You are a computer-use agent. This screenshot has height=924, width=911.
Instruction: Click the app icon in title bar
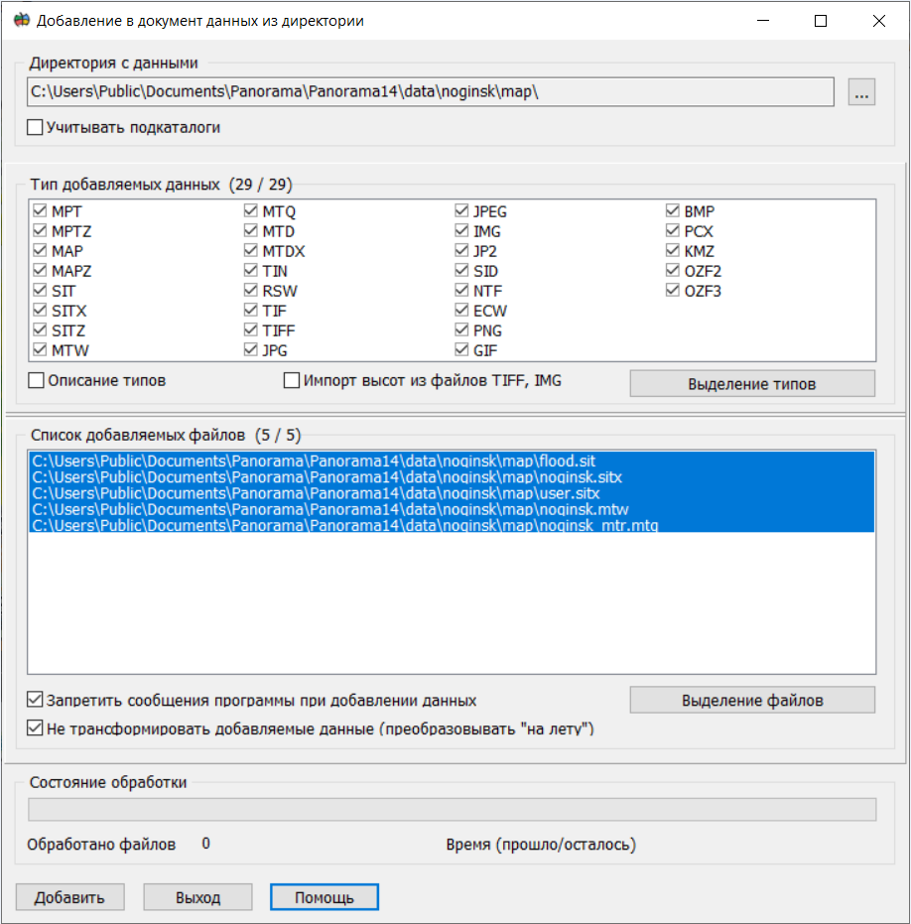pos(21,20)
